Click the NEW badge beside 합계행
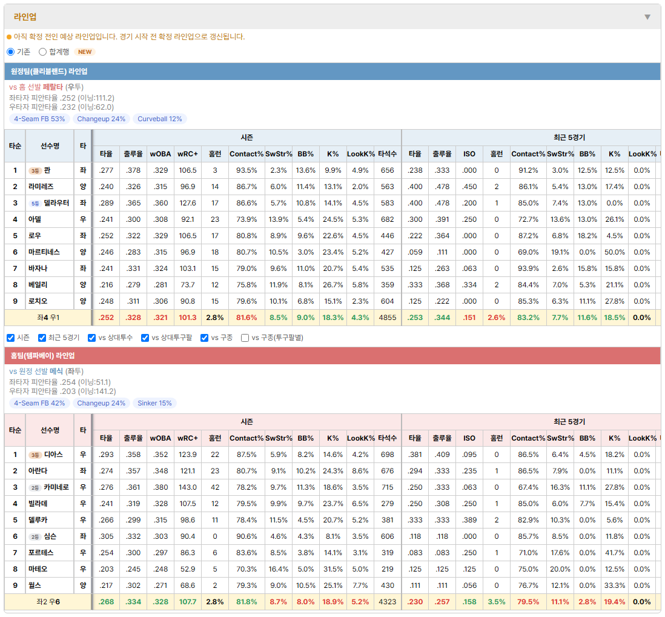Viewport: 665px width, 617px height. 85,52
